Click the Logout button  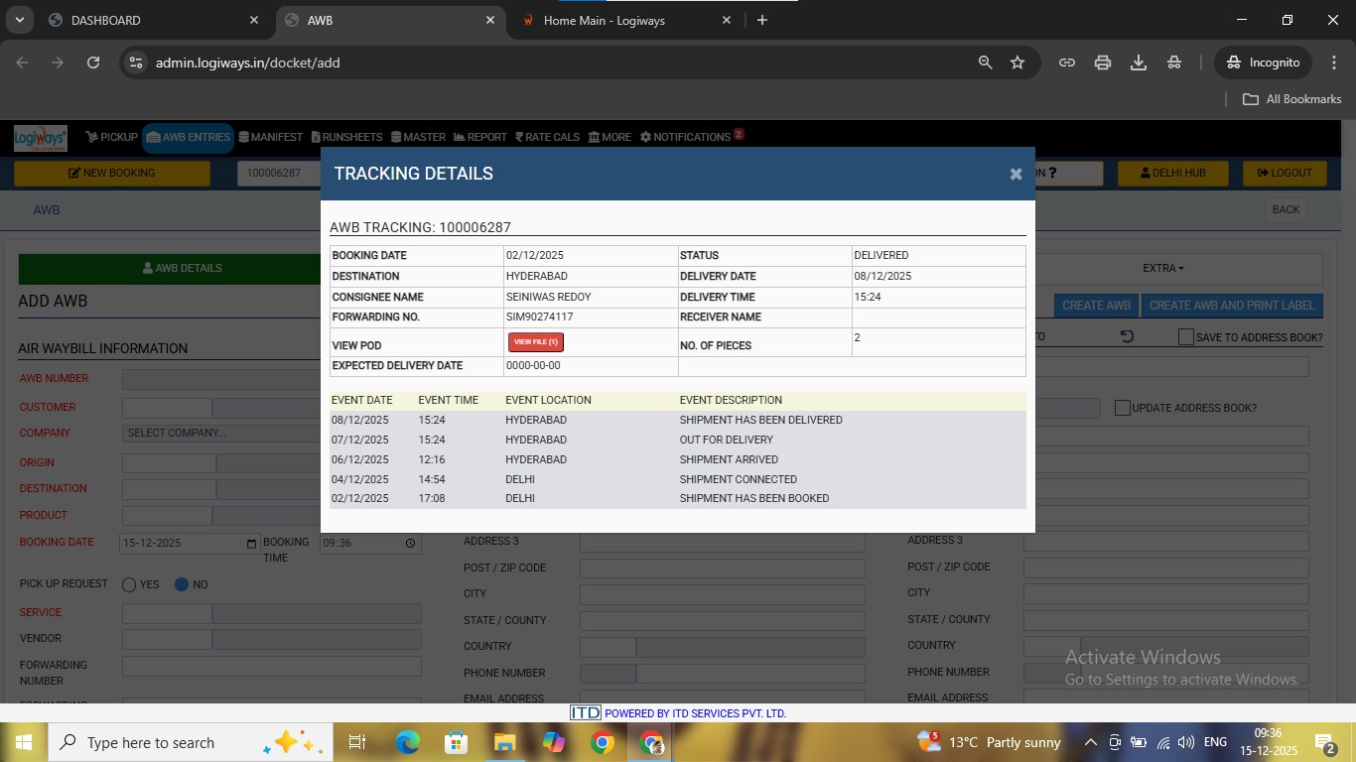[x=1284, y=173]
